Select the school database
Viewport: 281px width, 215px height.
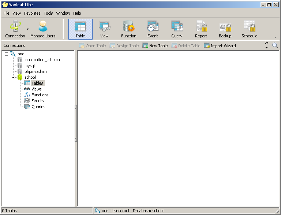click(x=30, y=77)
